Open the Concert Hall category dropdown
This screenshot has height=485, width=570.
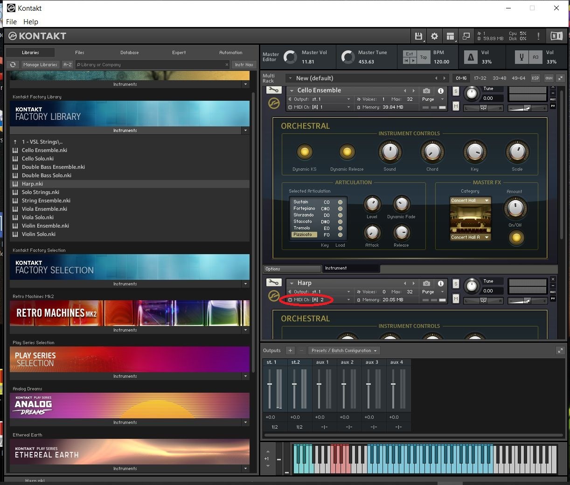tap(470, 201)
